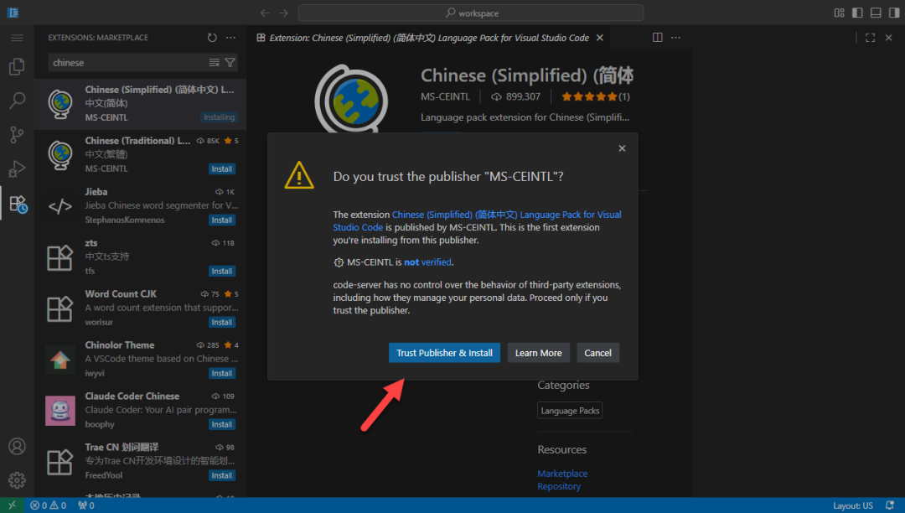Select the Chinese Language Pack extension tab
The height and width of the screenshot is (513, 905).
tap(429, 38)
